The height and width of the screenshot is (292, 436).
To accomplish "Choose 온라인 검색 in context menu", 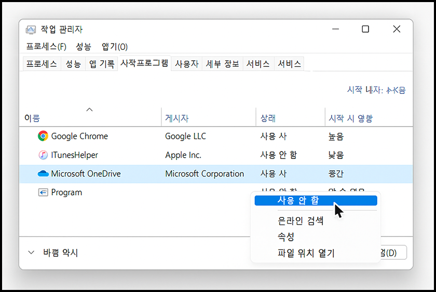I will pyautogui.click(x=301, y=220).
